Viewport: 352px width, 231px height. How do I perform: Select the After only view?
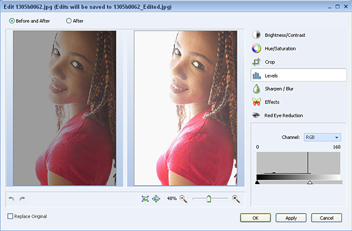[x=75, y=21]
